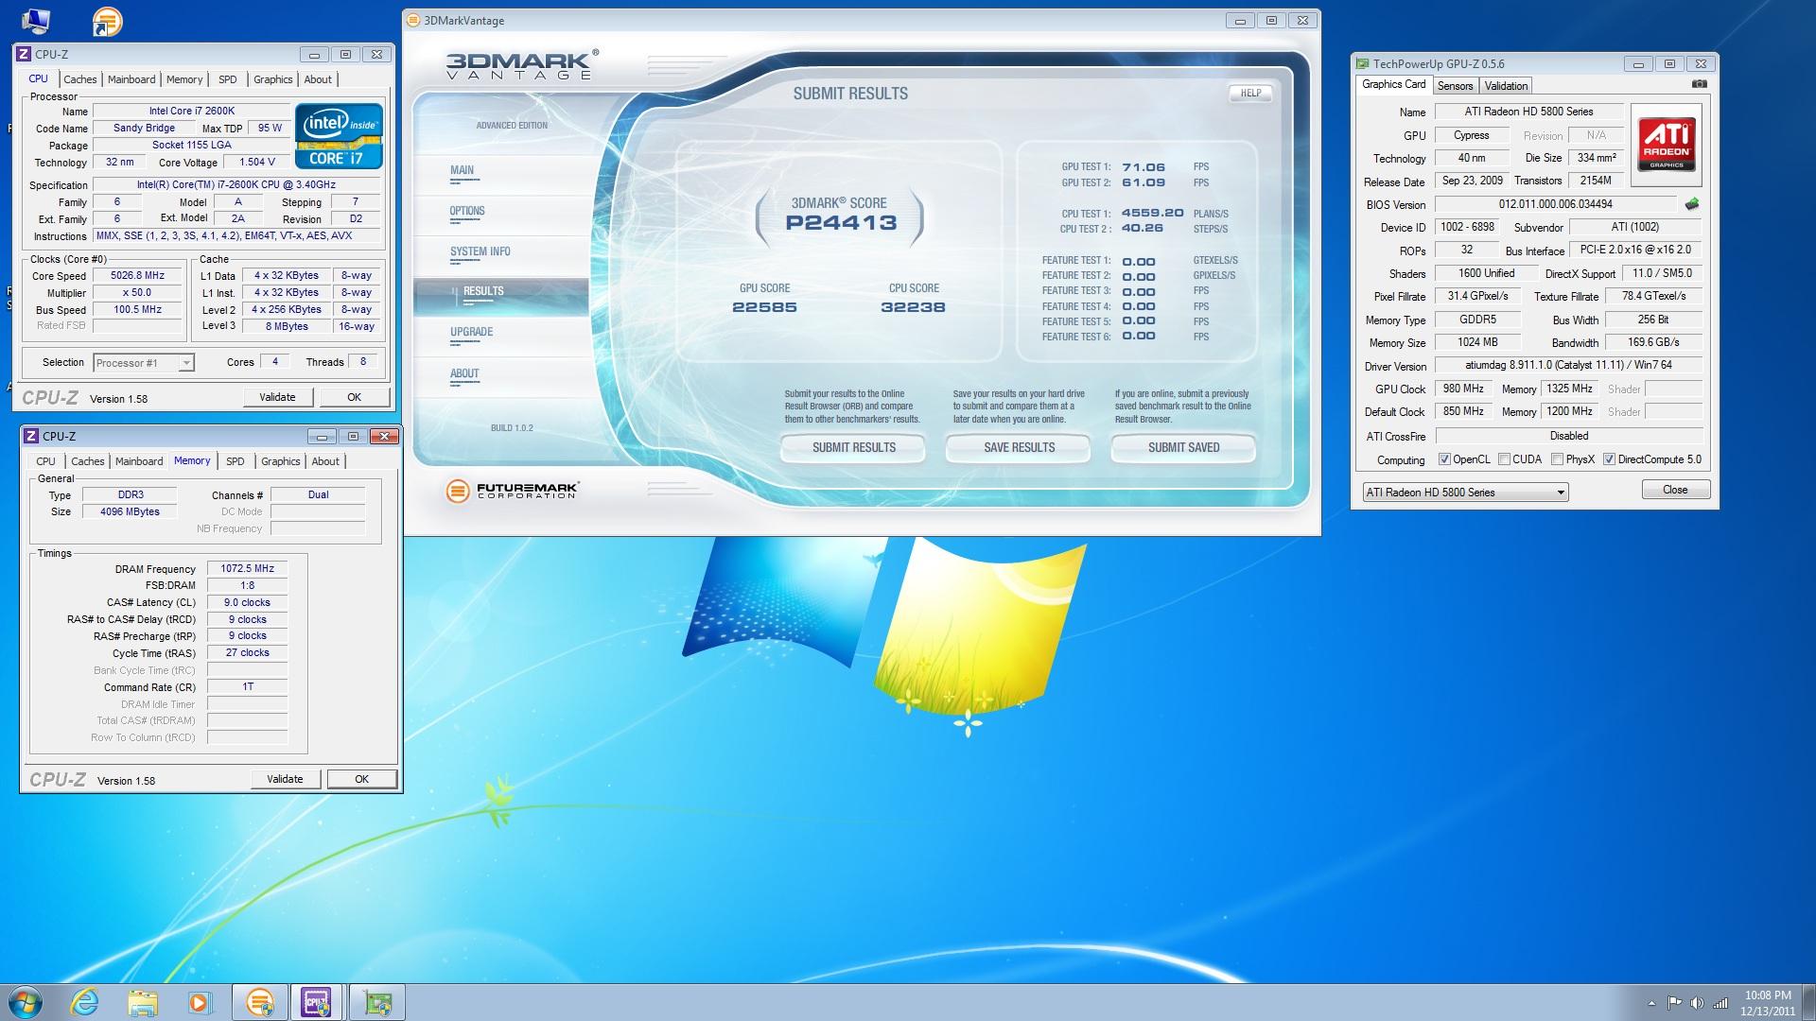Open UPGRADE in 3DMark Vantage sidebar
1816x1021 pixels.
(x=471, y=333)
